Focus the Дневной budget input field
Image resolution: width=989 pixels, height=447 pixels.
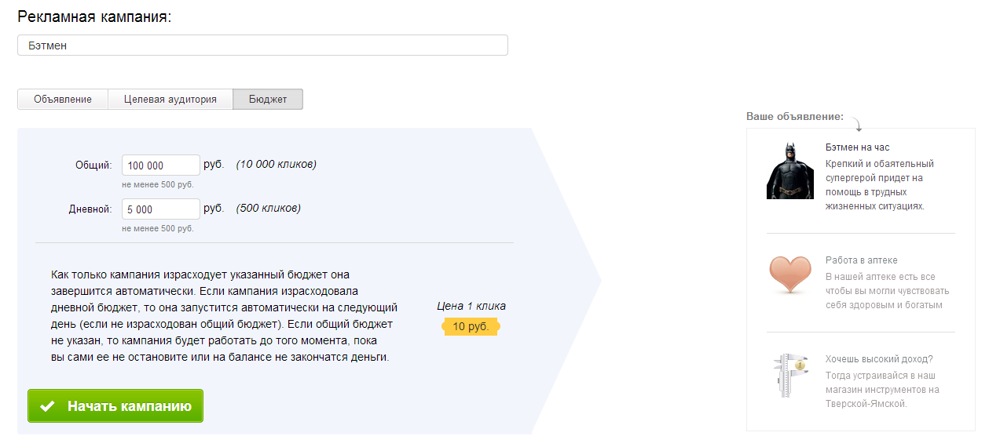161,209
